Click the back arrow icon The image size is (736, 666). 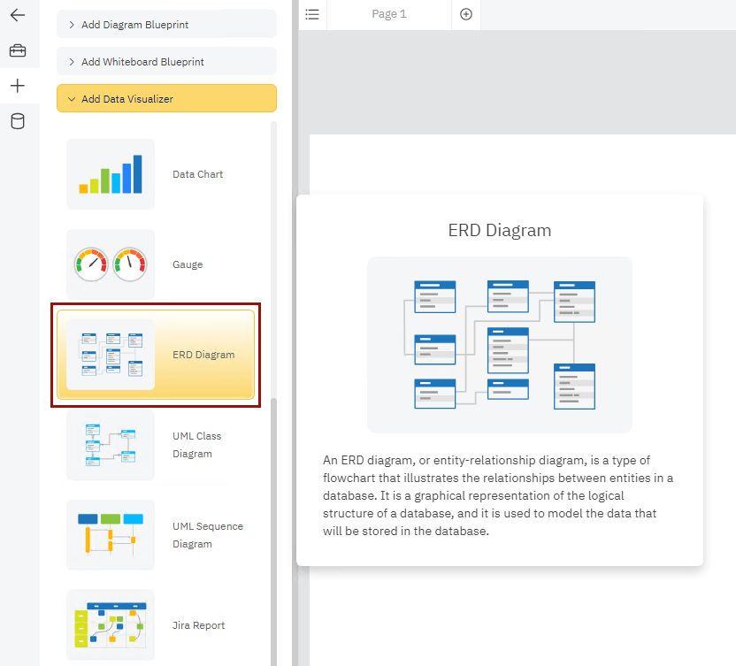18,15
